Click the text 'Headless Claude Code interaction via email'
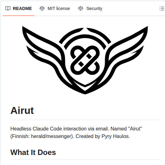The image size is (165, 165). coord(60,129)
